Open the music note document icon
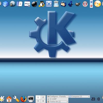 pyautogui.click(x=20, y=4)
